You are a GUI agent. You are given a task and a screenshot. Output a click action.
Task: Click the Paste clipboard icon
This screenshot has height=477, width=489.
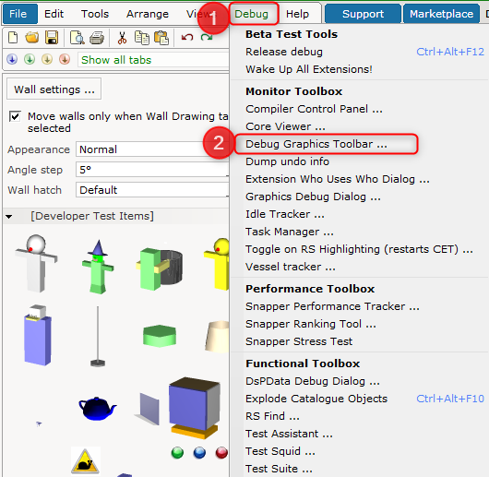point(161,38)
